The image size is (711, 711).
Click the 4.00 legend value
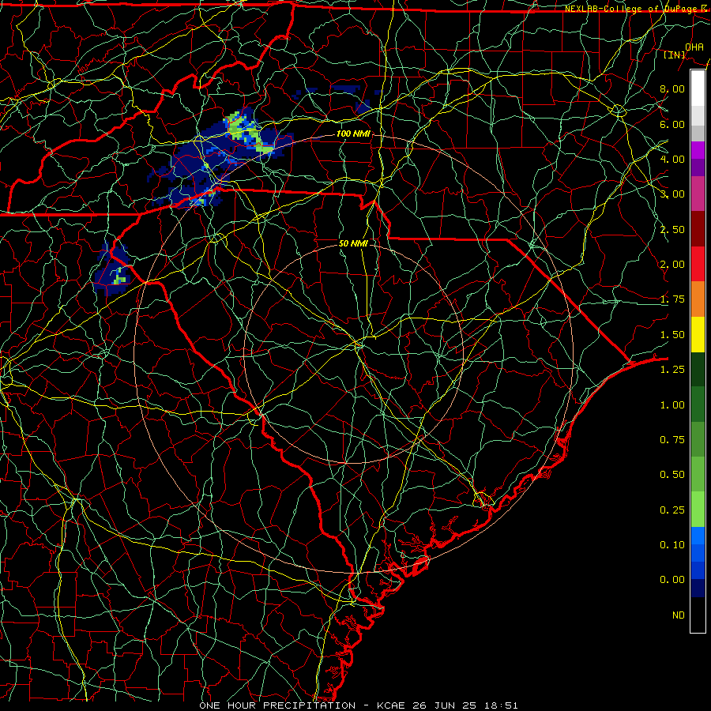click(x=672, y=159)
